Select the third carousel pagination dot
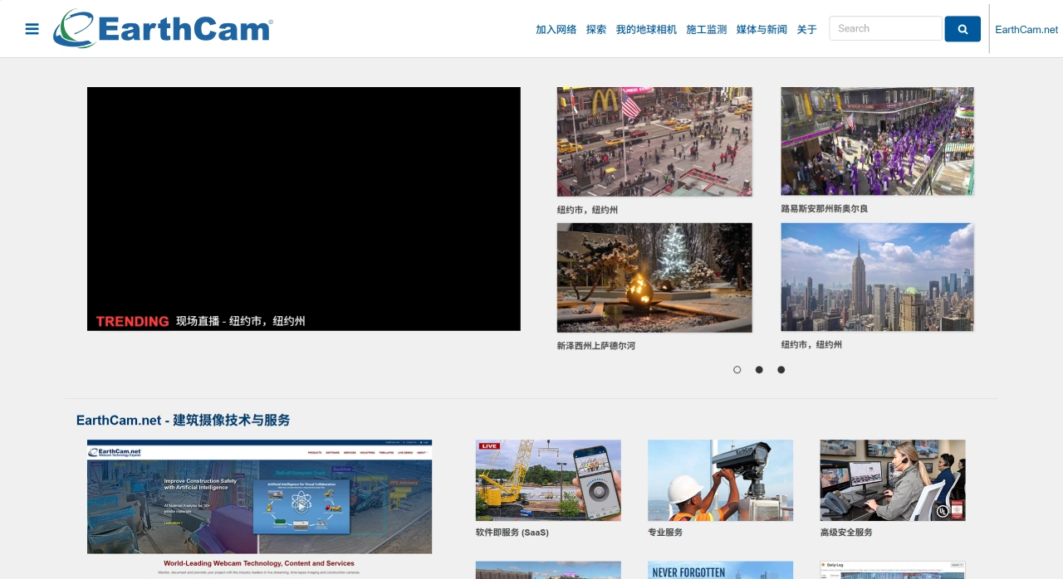 tap(781, 369)
